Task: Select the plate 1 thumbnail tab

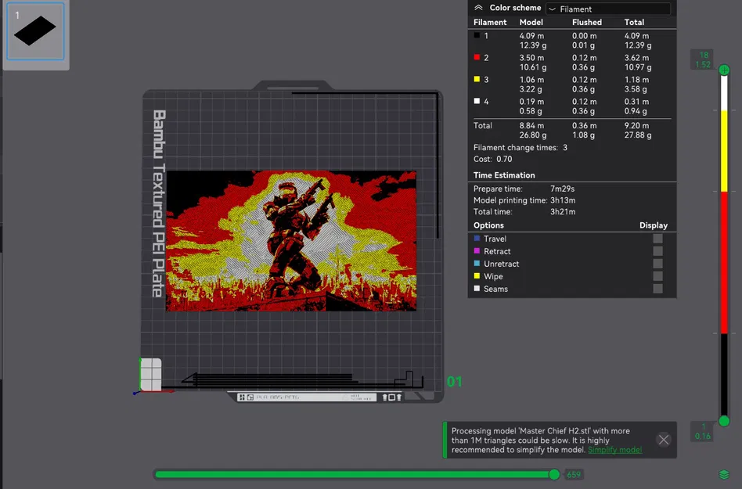Action: pyautogui.click(x=35, y=33)
